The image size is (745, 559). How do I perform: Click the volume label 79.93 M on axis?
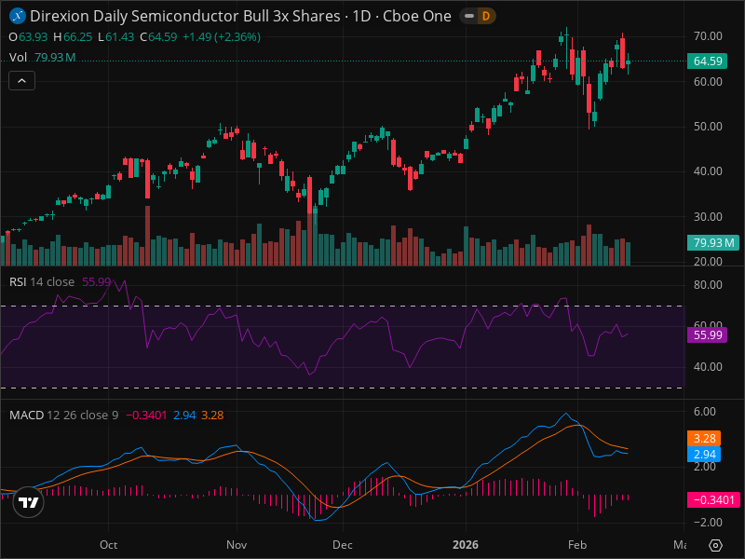click(x=713, y=243)
